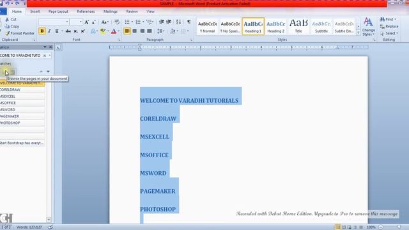Click Change Styles button
This screenshot has height=230, width=409.
pyautogui.click(x=368, y=27)
